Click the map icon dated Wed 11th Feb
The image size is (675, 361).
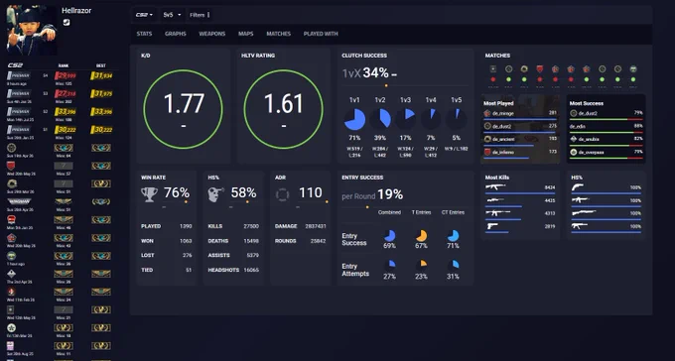point(12,292)
